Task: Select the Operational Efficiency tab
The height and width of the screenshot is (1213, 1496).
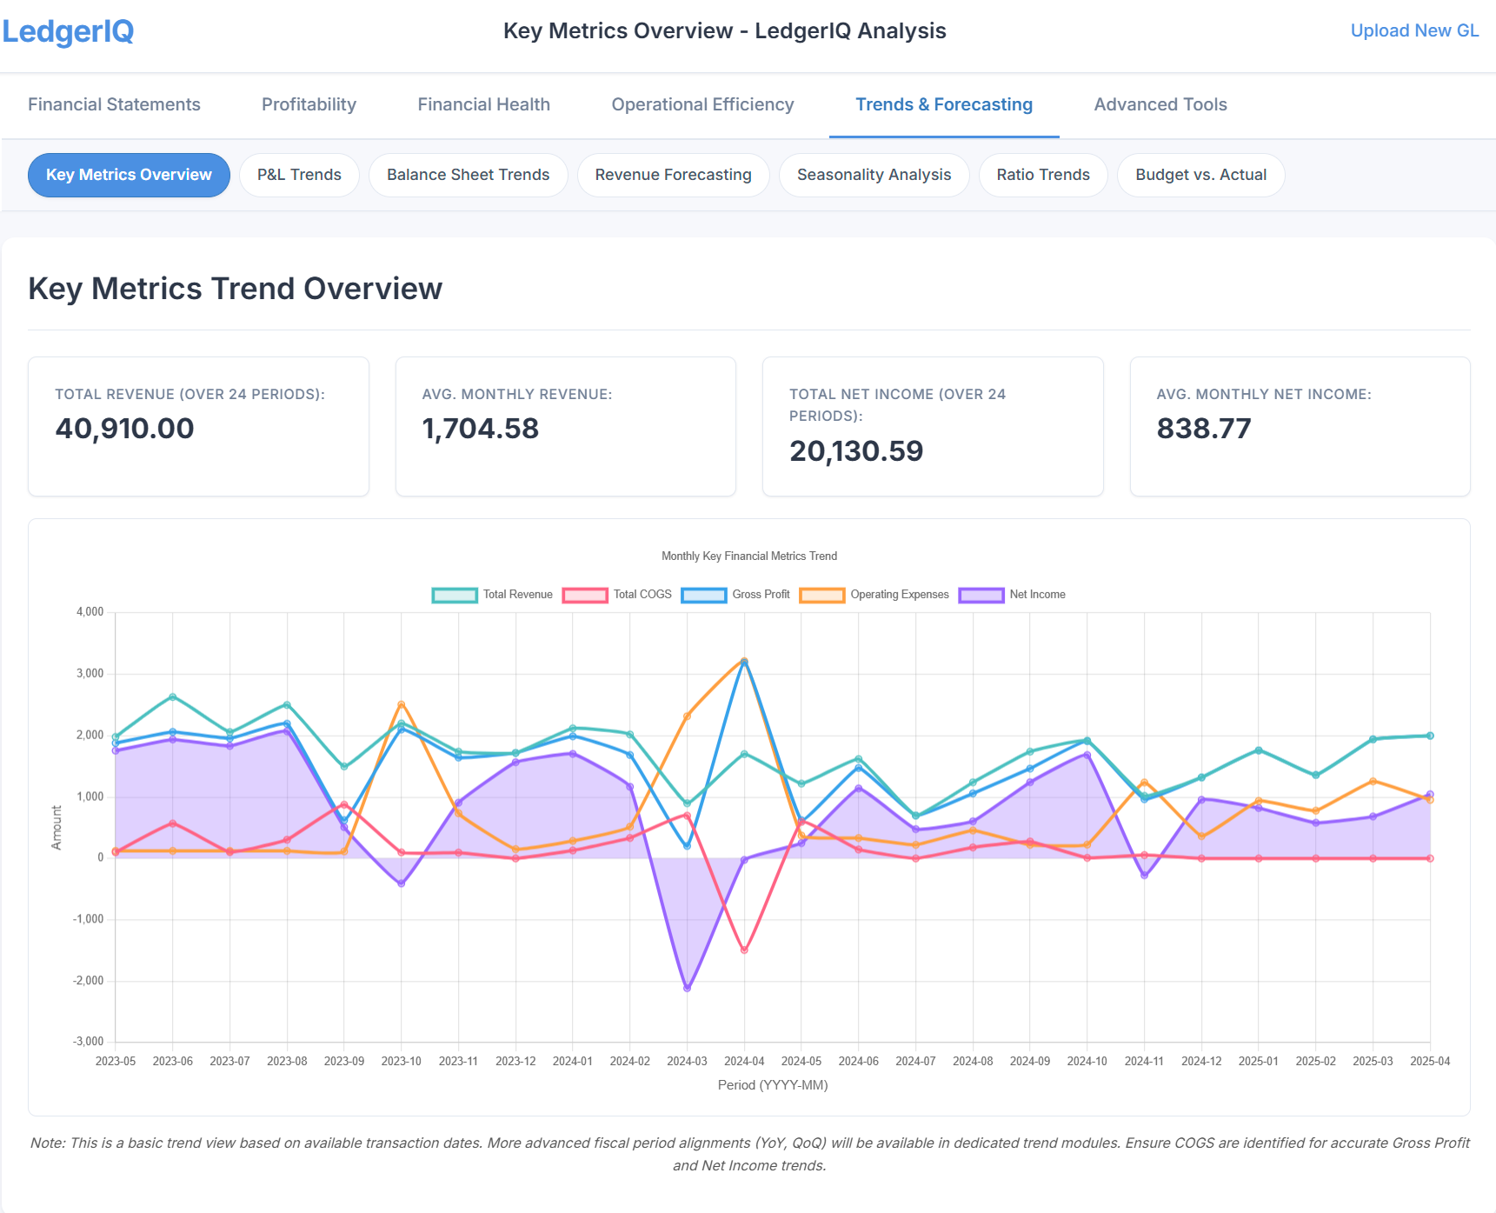Action: pos(702,104)
